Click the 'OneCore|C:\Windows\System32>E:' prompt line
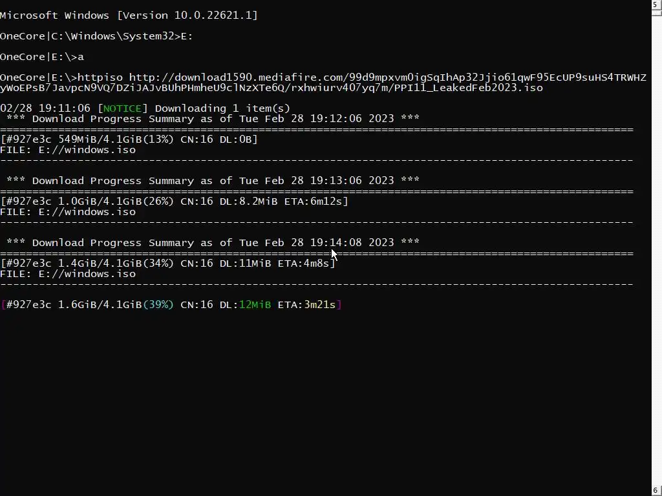The image size is (662, 496). coord(96,36)
